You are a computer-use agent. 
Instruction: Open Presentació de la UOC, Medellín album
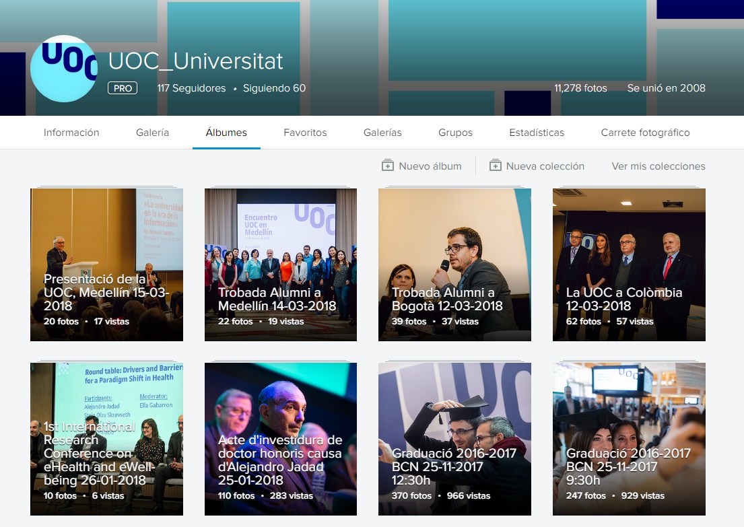(x=107, y=265)
